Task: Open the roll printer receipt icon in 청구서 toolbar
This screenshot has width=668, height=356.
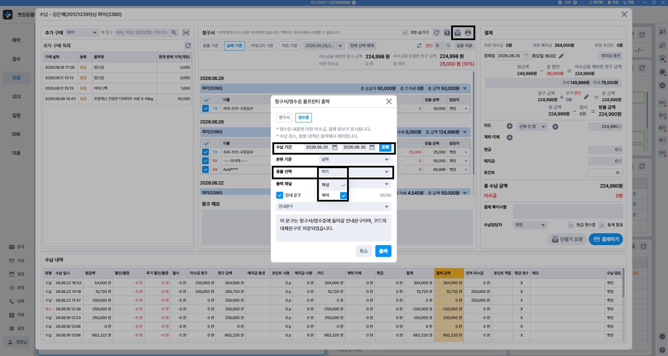Action: pyautogui.click(x=457, y=32)
